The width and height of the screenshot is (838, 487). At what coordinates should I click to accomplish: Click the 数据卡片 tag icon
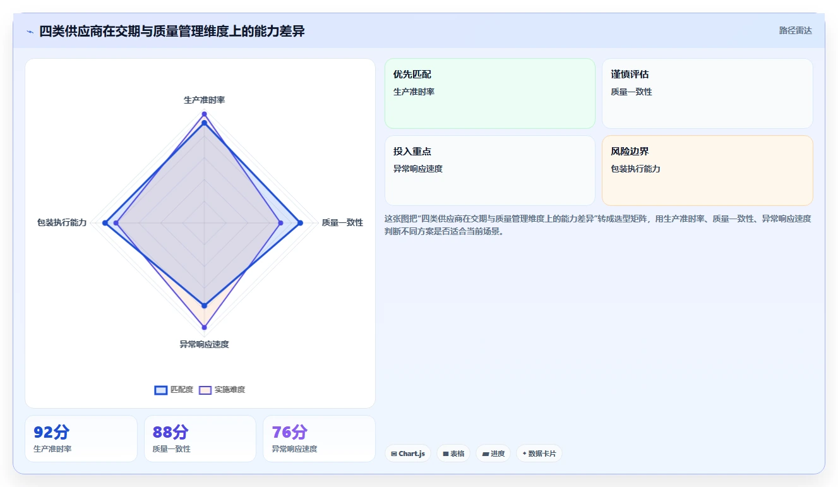click(x=524, y=454)
